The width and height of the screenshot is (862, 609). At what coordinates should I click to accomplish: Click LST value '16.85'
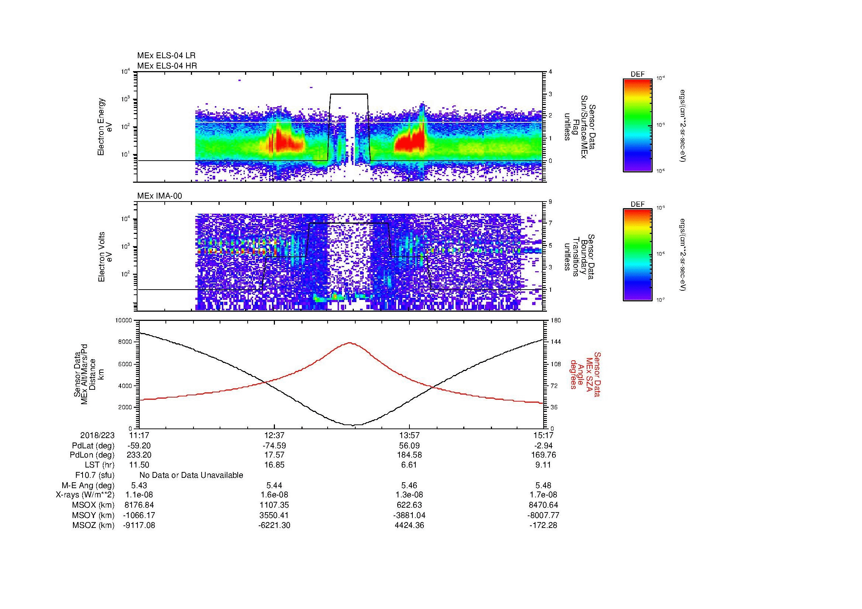(x=275, y=465)
